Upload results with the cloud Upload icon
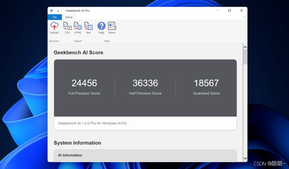Screen dimensions: 289x169 [54, 28]
